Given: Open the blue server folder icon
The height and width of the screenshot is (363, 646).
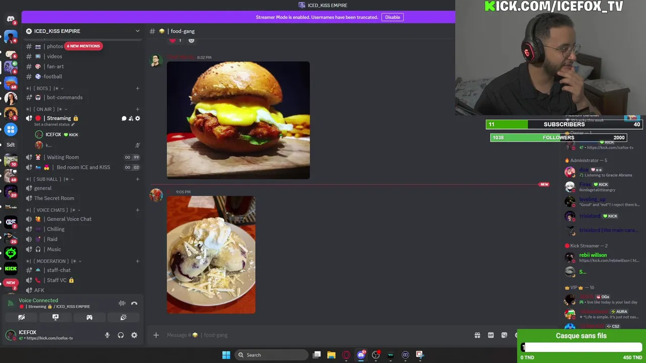Looking at the screenshot, I should [11, 129].
